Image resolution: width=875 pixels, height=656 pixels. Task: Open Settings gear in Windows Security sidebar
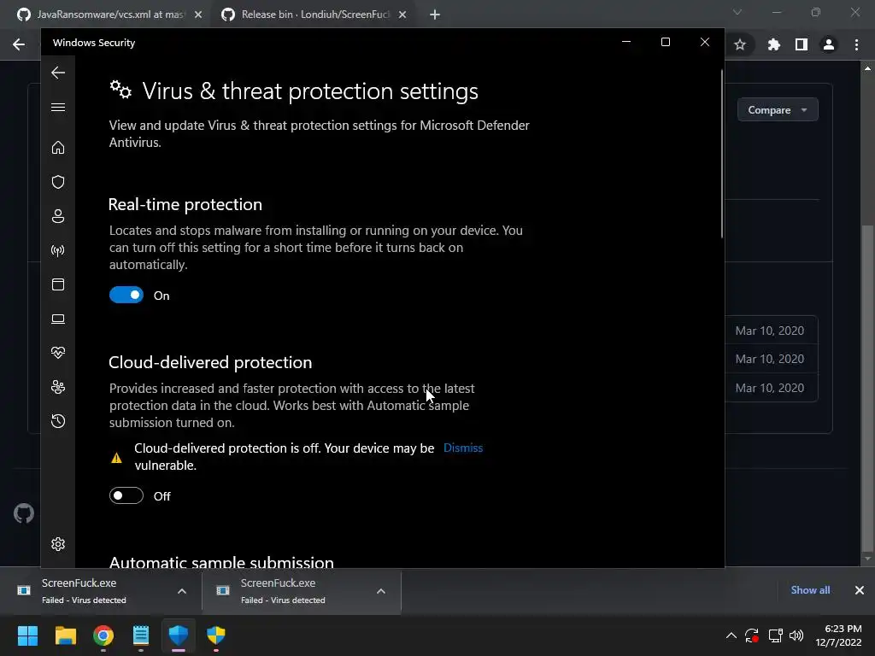coord(58,544)
